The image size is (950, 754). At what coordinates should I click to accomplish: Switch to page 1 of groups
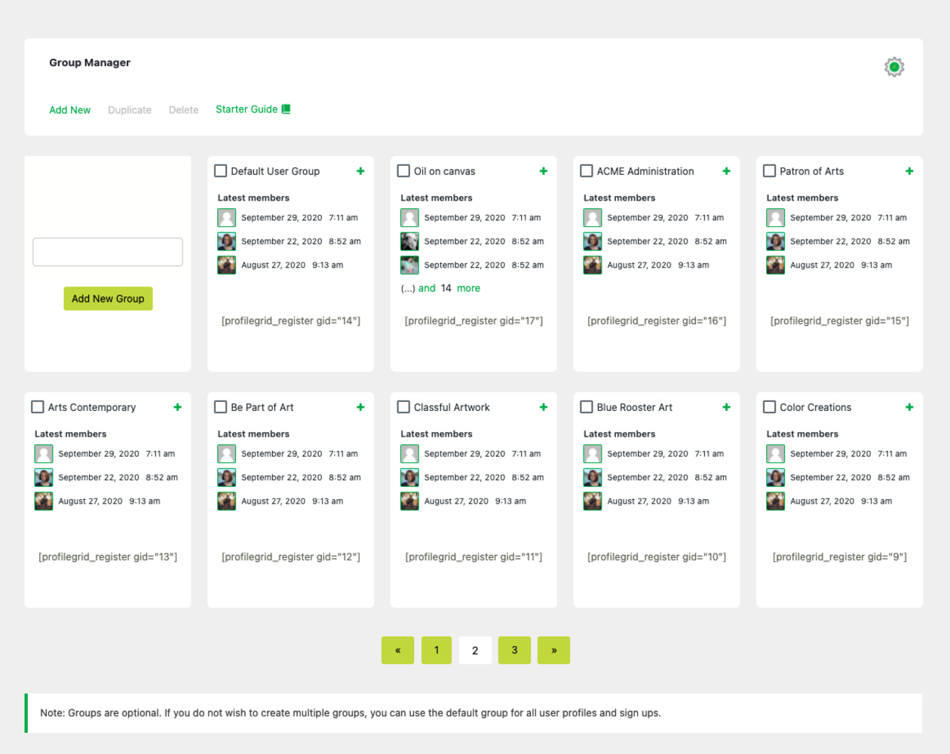tap(437, 650)
